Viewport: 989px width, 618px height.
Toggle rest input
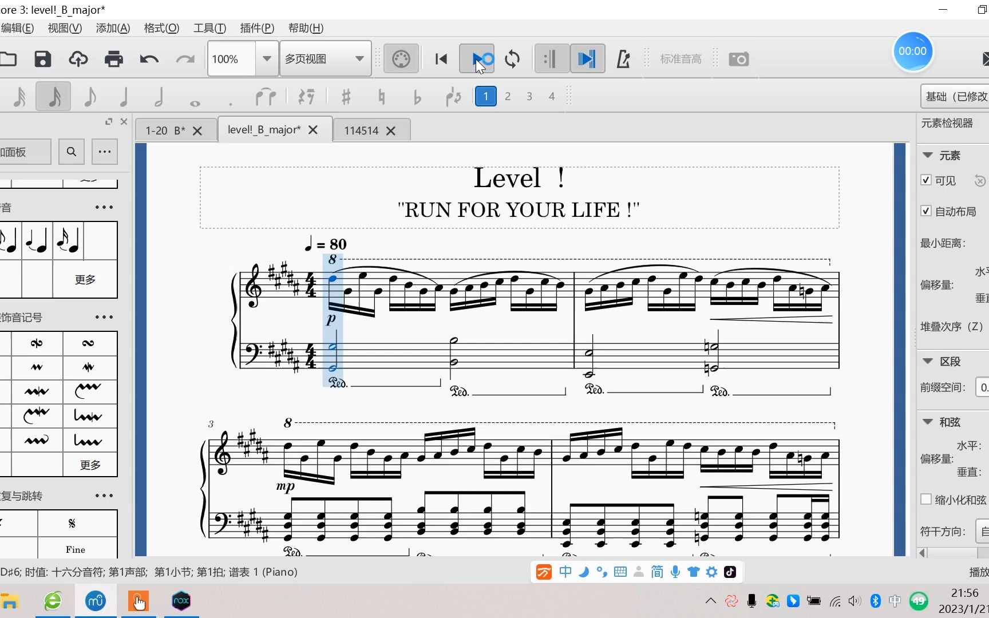pyautogui.click(x=306, y=97)
